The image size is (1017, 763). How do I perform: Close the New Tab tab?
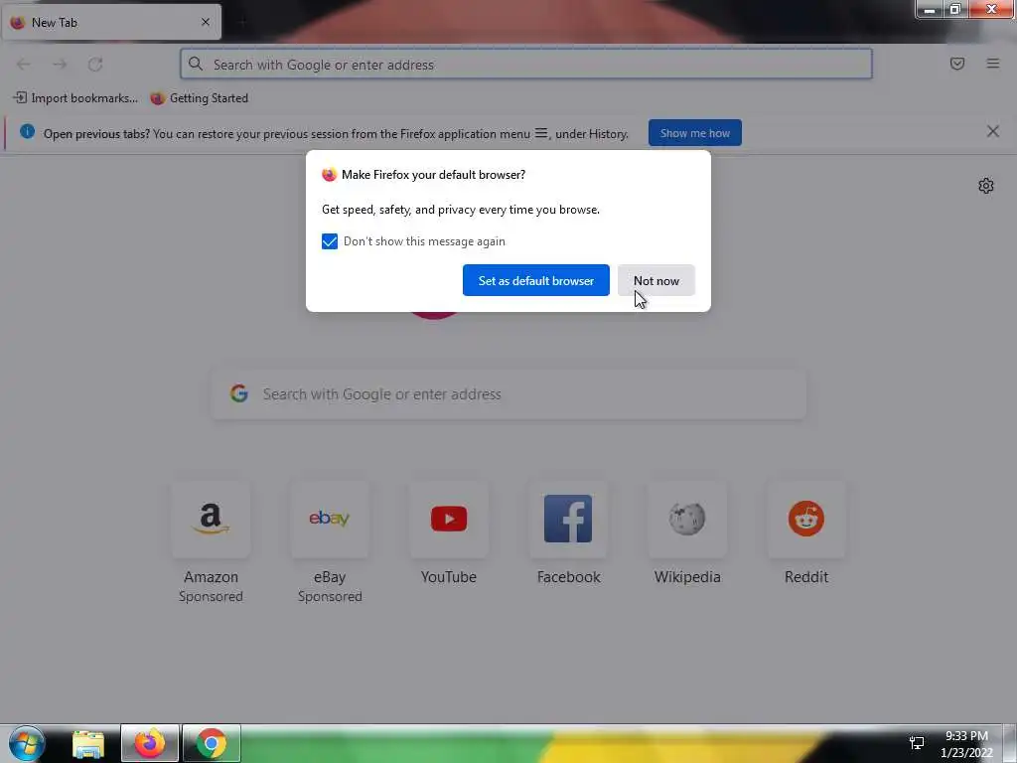(205, 22)
